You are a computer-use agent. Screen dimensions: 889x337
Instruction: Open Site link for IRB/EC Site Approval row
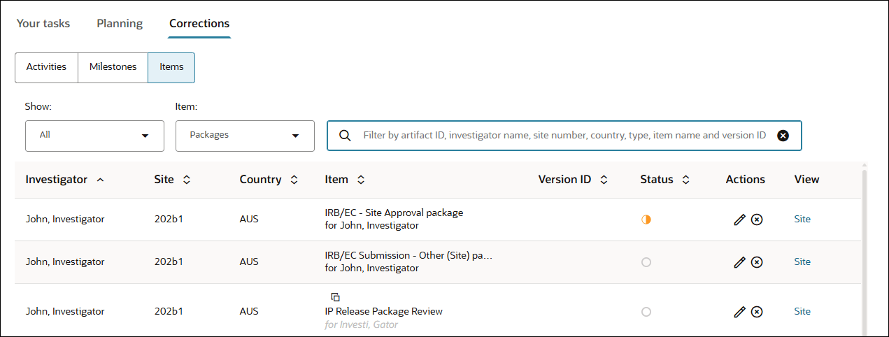point(802,220)
